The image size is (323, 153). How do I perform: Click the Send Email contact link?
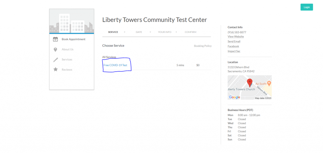click(x=234, y=41)
